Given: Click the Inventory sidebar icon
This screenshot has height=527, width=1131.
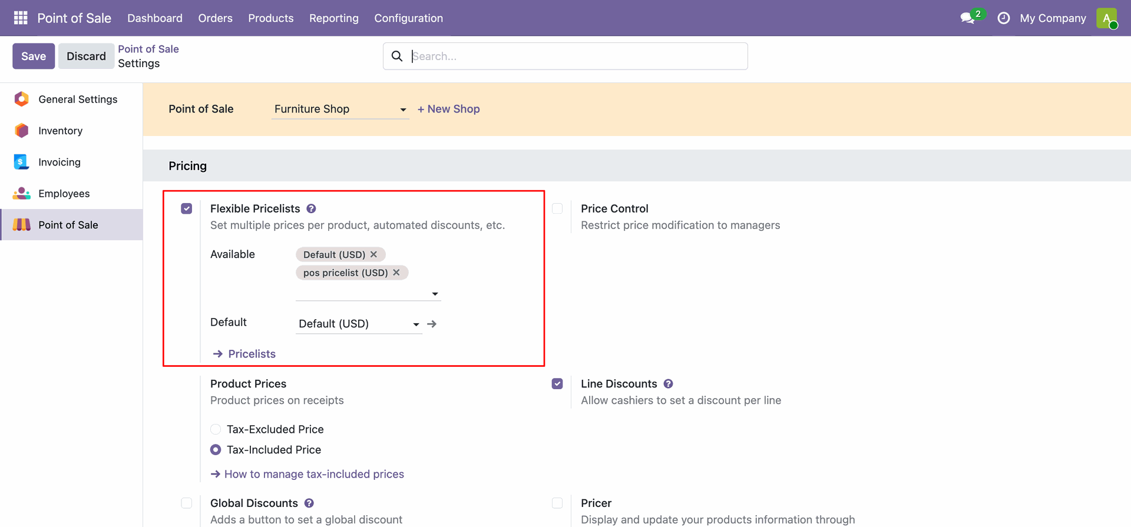Looking at the screenshot, I should (22, 130).
